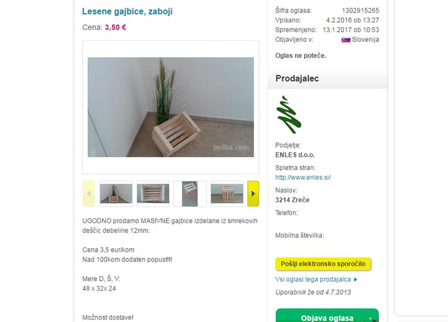Click the next thumbnails arrow in gallery
This screenshot has width=448, height=322.
(x=253, y=194)
